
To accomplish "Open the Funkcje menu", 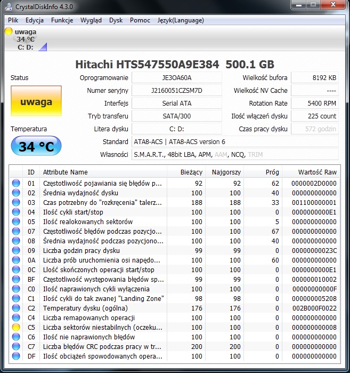I will [x=62, y=20].
